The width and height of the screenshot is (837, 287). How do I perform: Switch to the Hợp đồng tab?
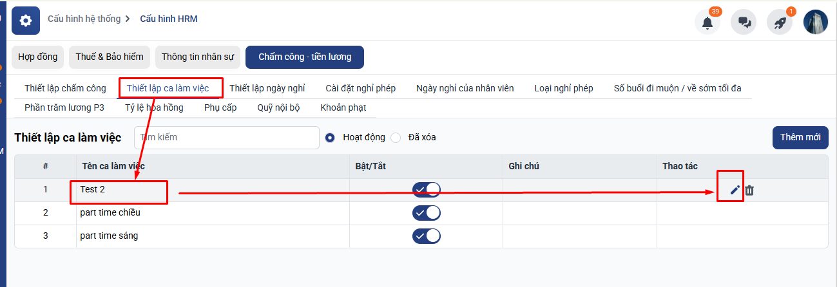tap(37, 57)
